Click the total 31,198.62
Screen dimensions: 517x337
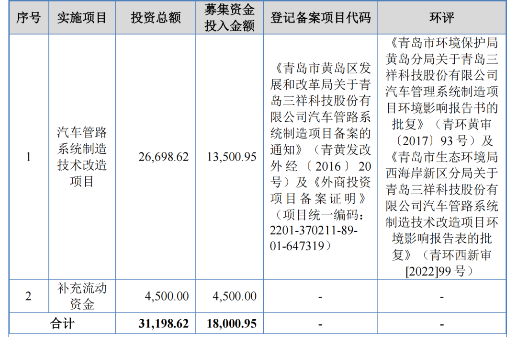pos(163,324)
